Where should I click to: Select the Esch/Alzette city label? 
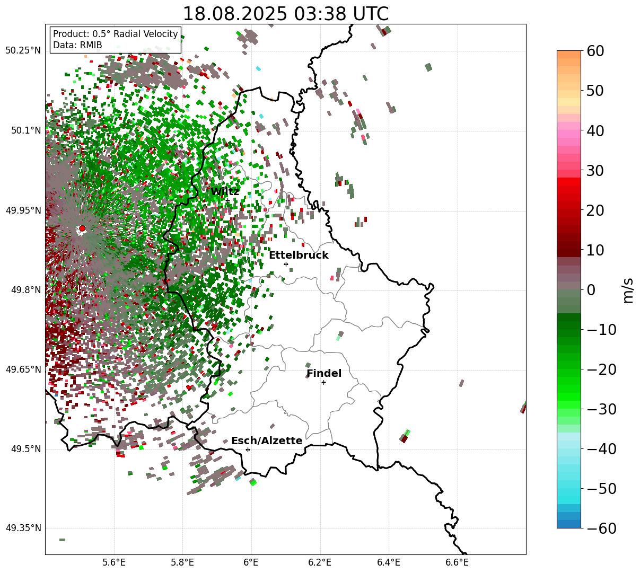[267, 441]
